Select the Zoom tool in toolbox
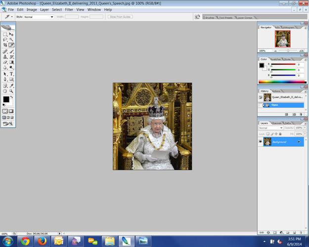The height and width of the screenshot is (247, 309). [x=11, y=91]
